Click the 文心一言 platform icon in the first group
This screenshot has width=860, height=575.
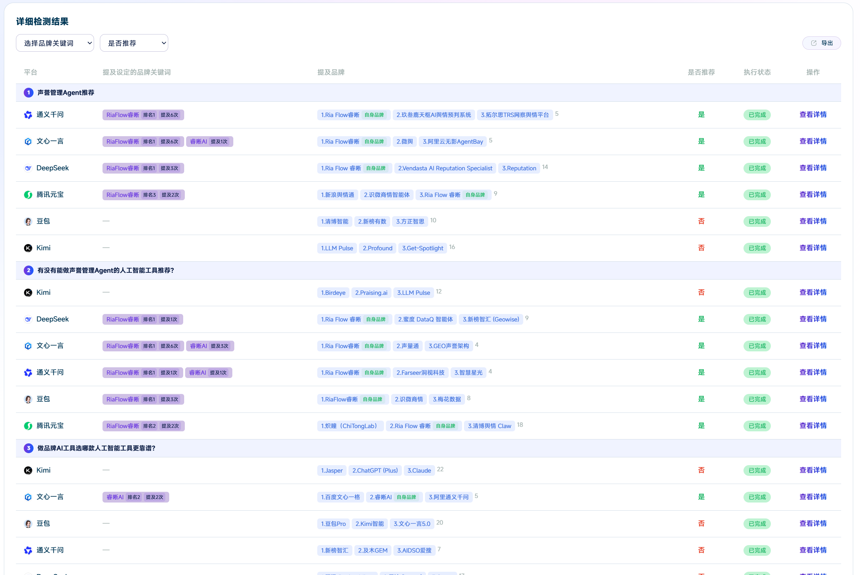[x=28, y=141]
